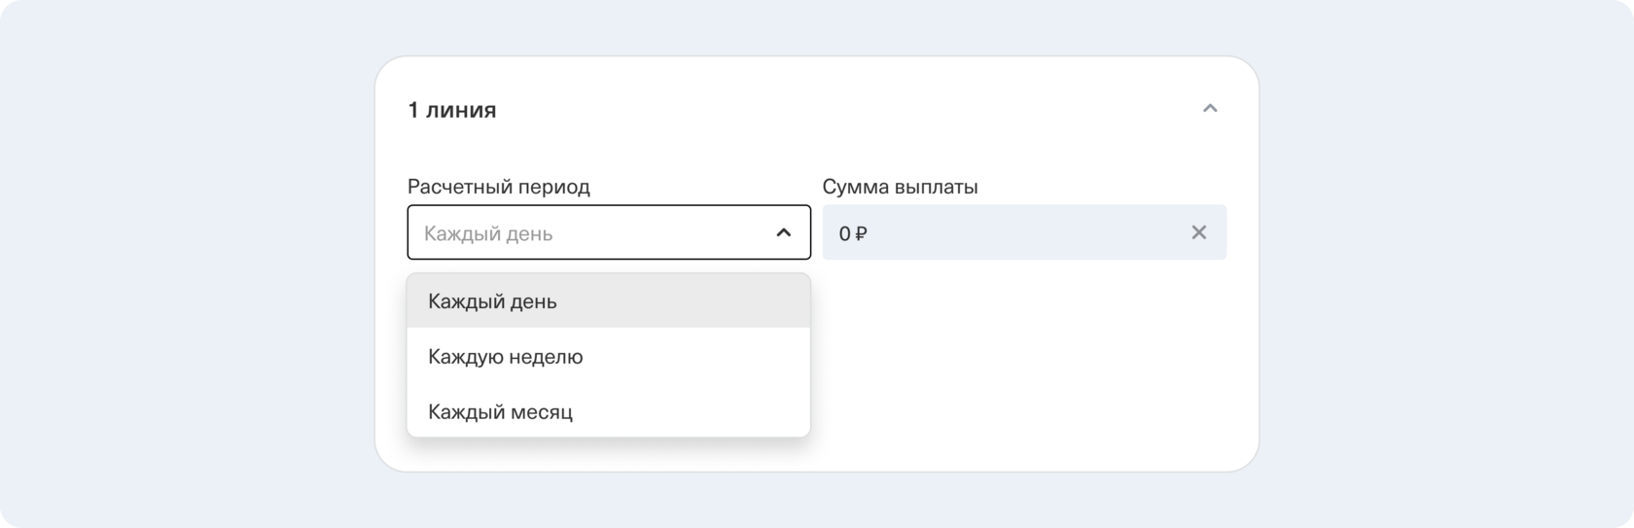Click the middle entry of the period dropdown
Image resolution: width=1634 pixels, height=528 pixels.
pyautogui.click(x=608, y=357)
